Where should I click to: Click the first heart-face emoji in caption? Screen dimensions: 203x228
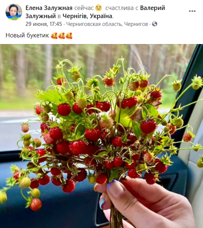coord(54,36)
